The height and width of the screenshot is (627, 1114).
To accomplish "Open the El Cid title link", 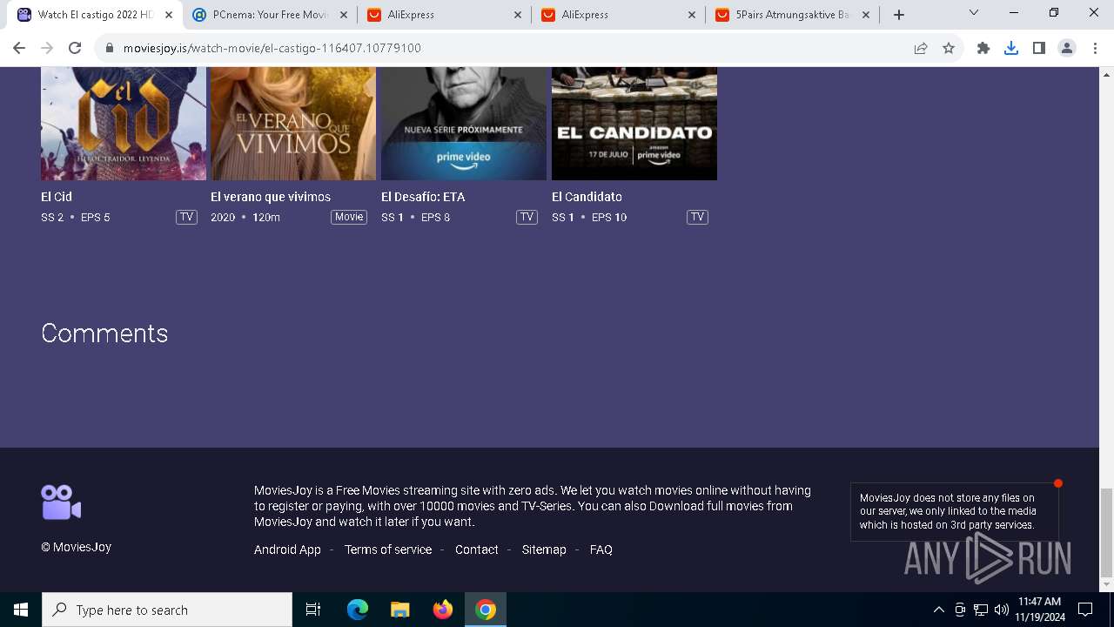I will (57, 197).
